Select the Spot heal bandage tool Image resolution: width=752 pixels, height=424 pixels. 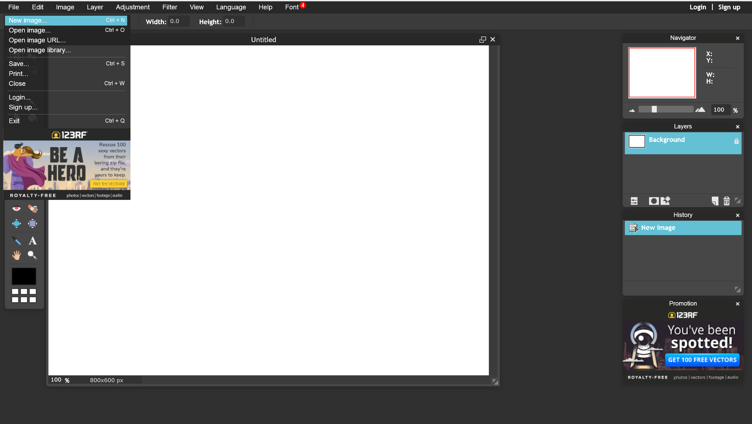coord(32,208)
